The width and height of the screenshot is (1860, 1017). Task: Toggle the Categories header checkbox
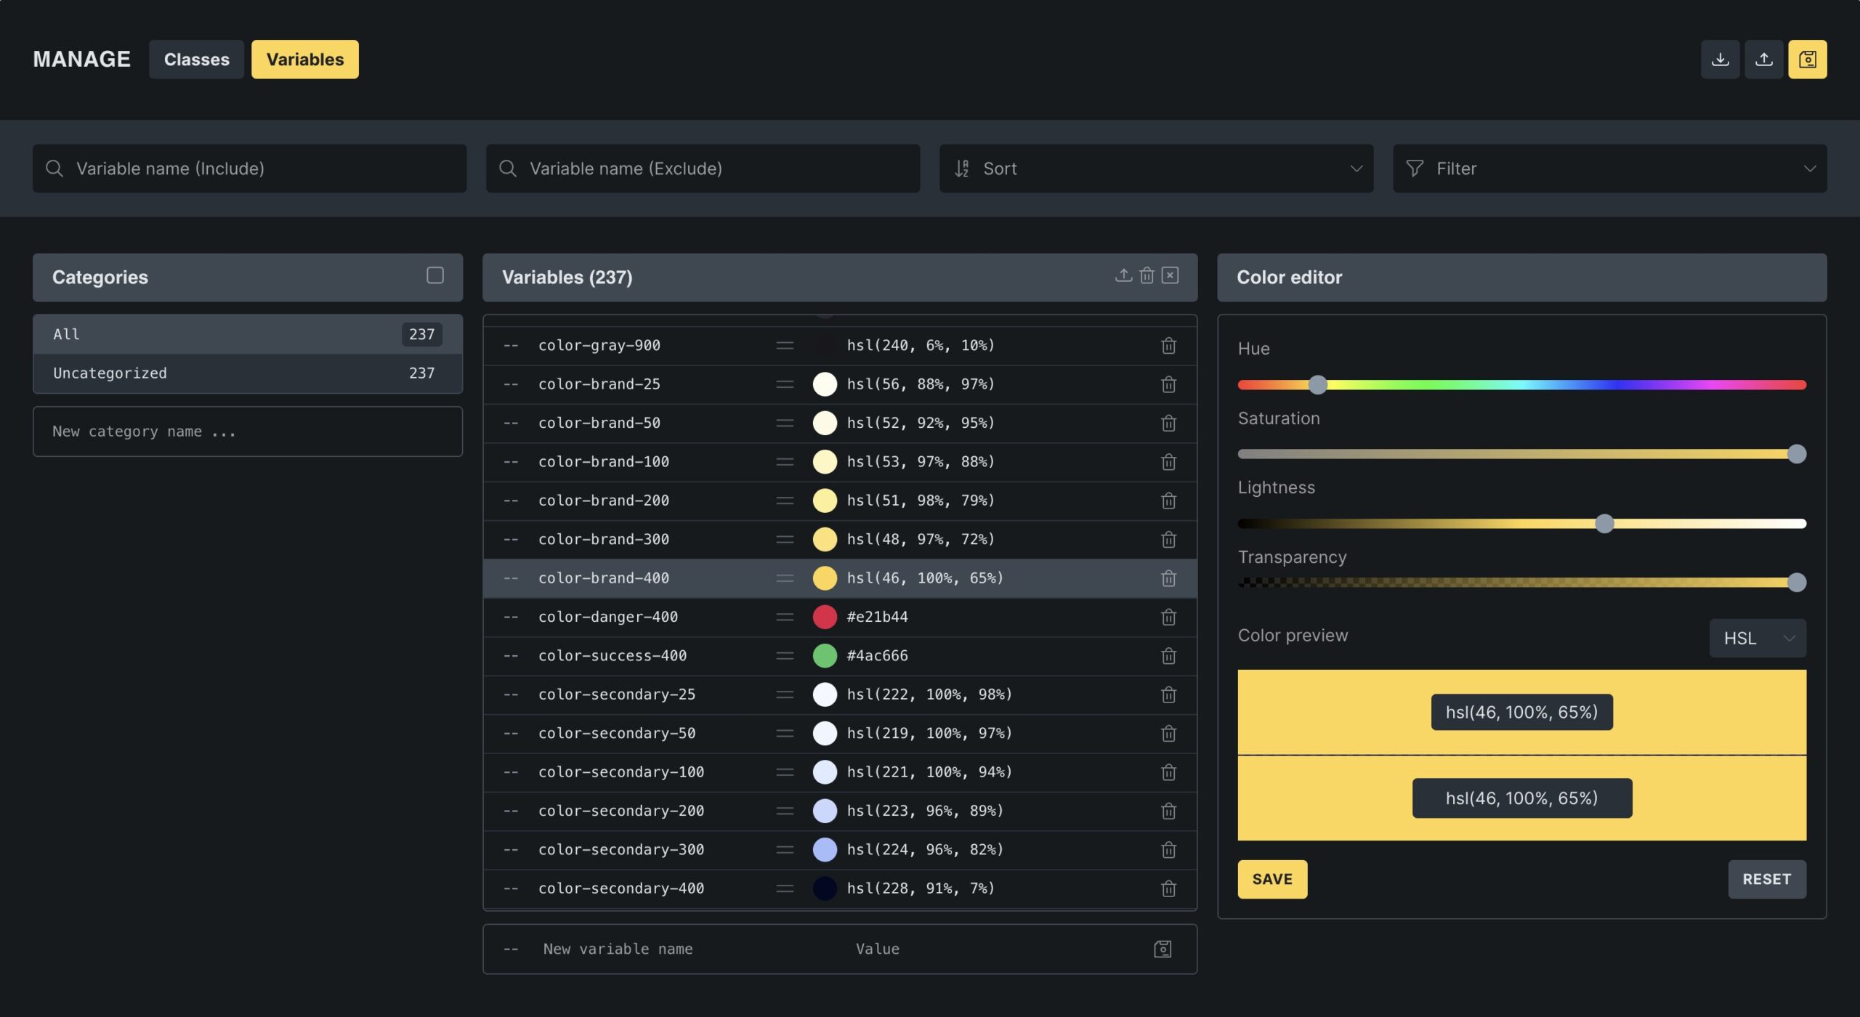434,275
